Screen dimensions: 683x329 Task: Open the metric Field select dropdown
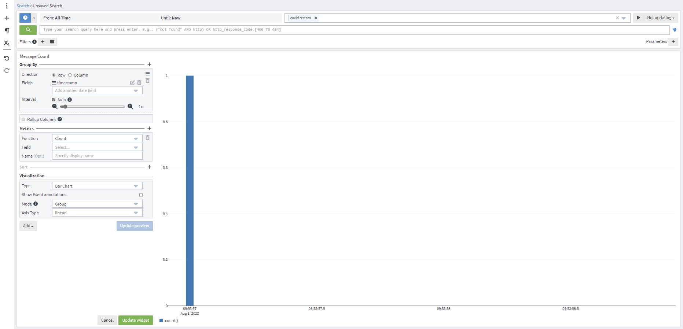pos(97,147)
